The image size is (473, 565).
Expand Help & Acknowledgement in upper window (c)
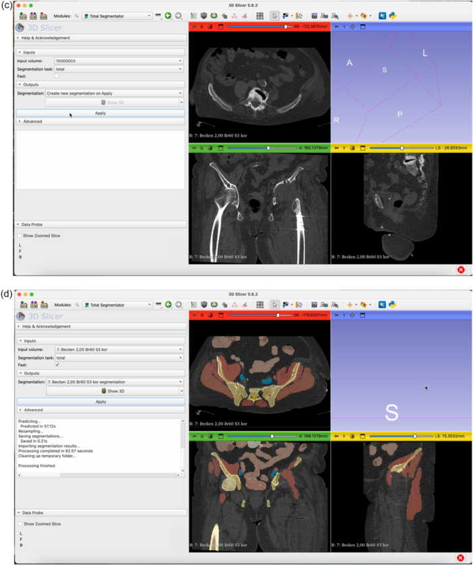(x=101, y=38)
